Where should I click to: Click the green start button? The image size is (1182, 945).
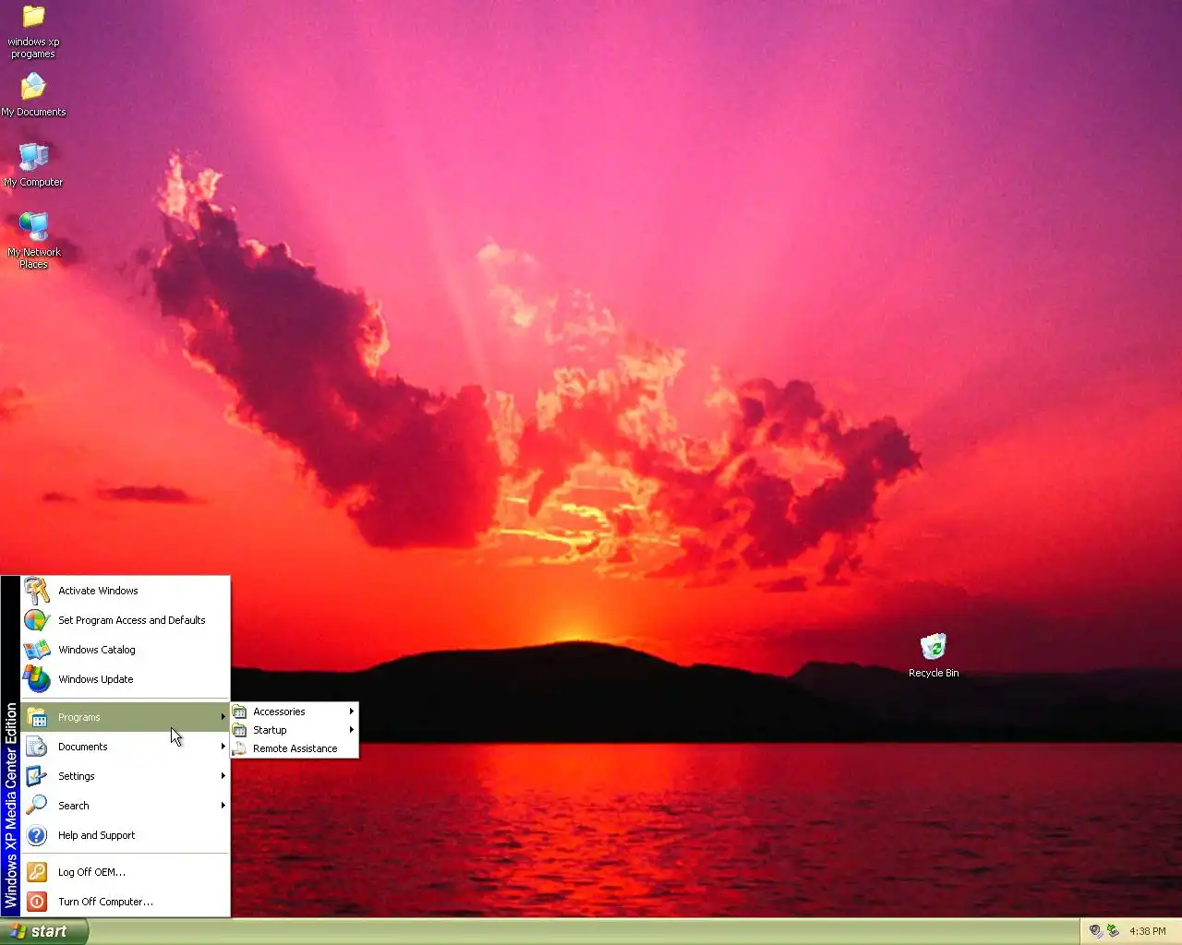coord(43,931)
